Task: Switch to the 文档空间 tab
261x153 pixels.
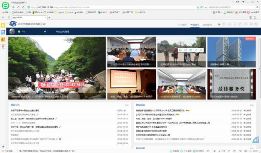Action: (x=207, y=24)
